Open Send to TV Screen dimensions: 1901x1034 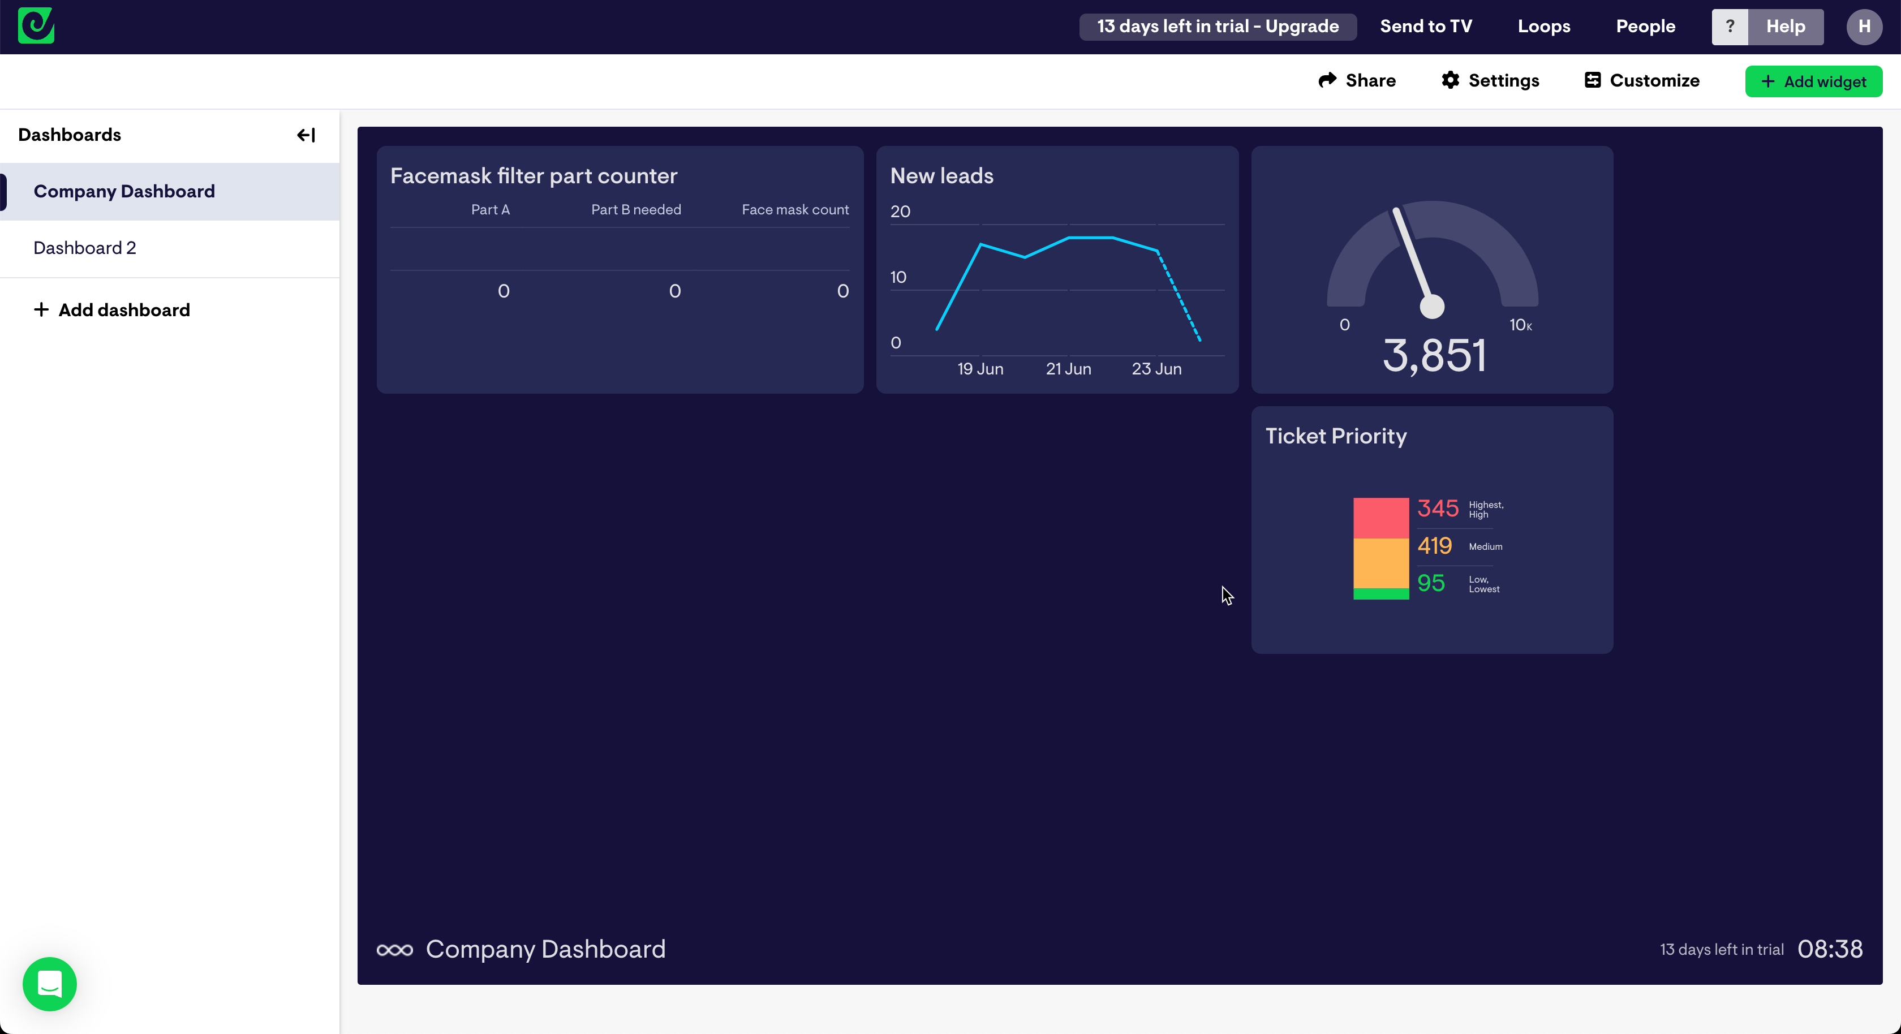1426,27
